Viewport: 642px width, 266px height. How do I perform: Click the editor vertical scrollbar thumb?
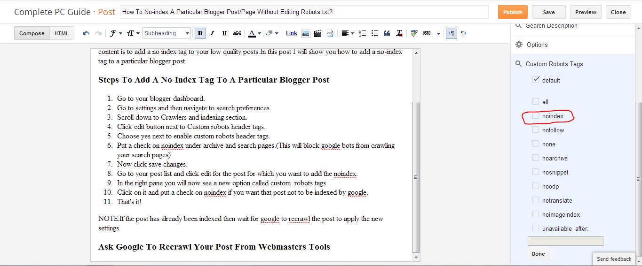click(416, 177)
